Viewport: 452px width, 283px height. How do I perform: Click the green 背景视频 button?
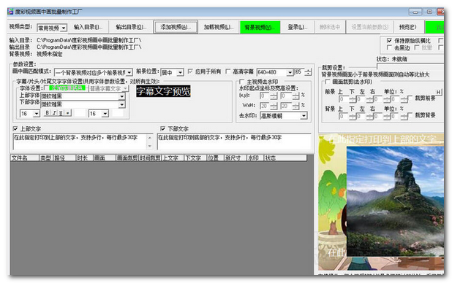pyautogui.click(x=260, y=27)
